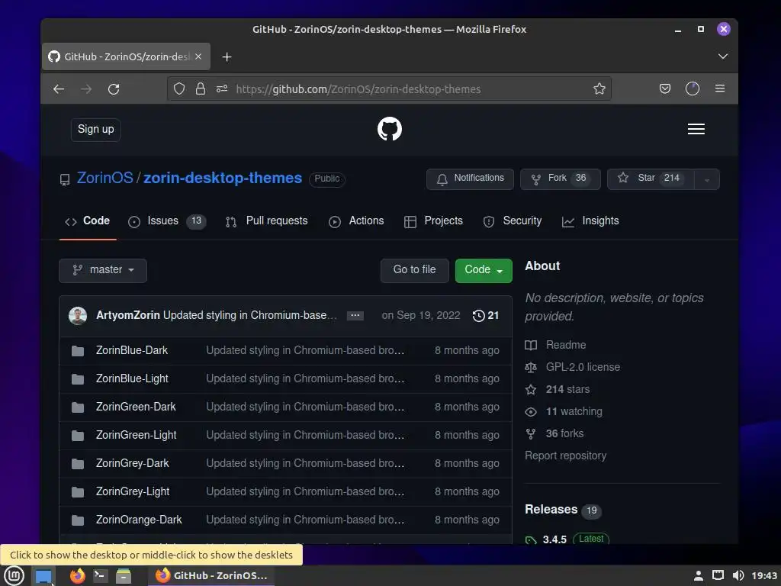Viewport: 781px width, 586px height.
Task: Open commit history clock icon showing 21
Action: (x=486, y=315)
